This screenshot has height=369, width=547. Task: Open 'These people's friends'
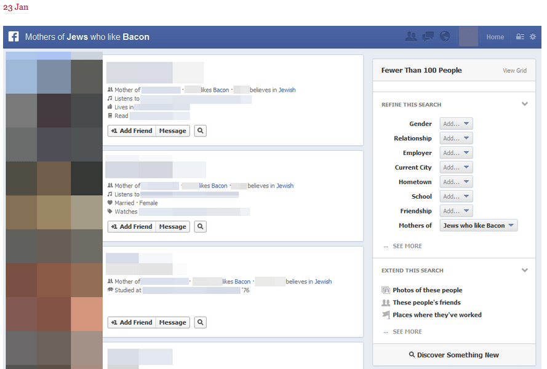pyautogui.click(x=426, y=303)
